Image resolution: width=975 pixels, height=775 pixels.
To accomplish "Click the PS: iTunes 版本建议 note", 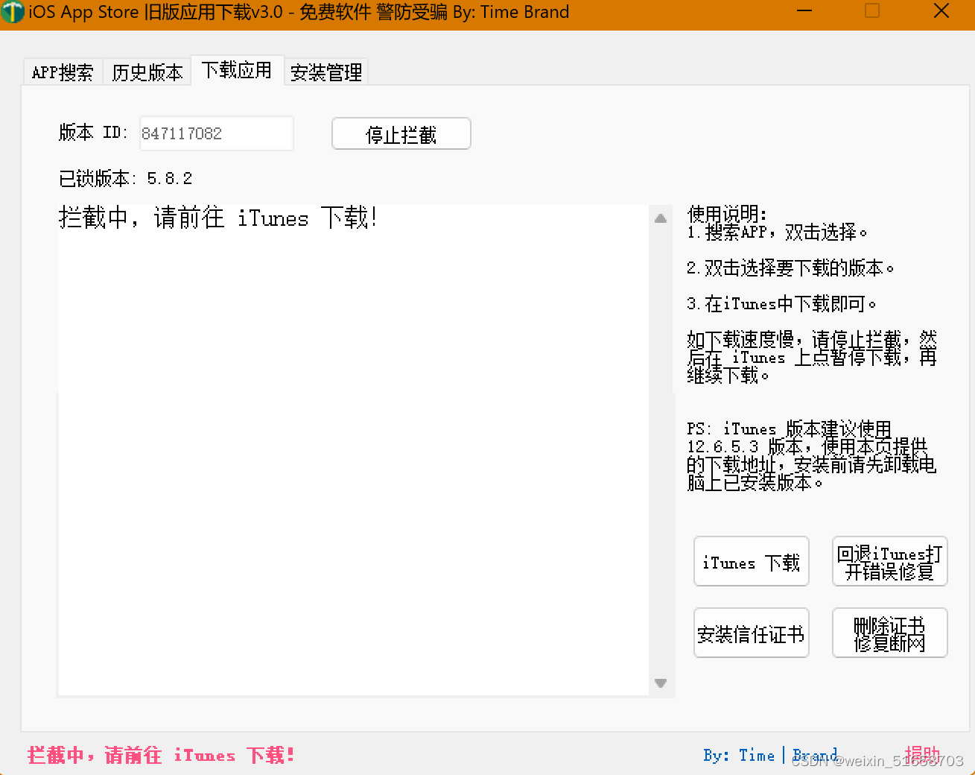I will tap(812, 455).
